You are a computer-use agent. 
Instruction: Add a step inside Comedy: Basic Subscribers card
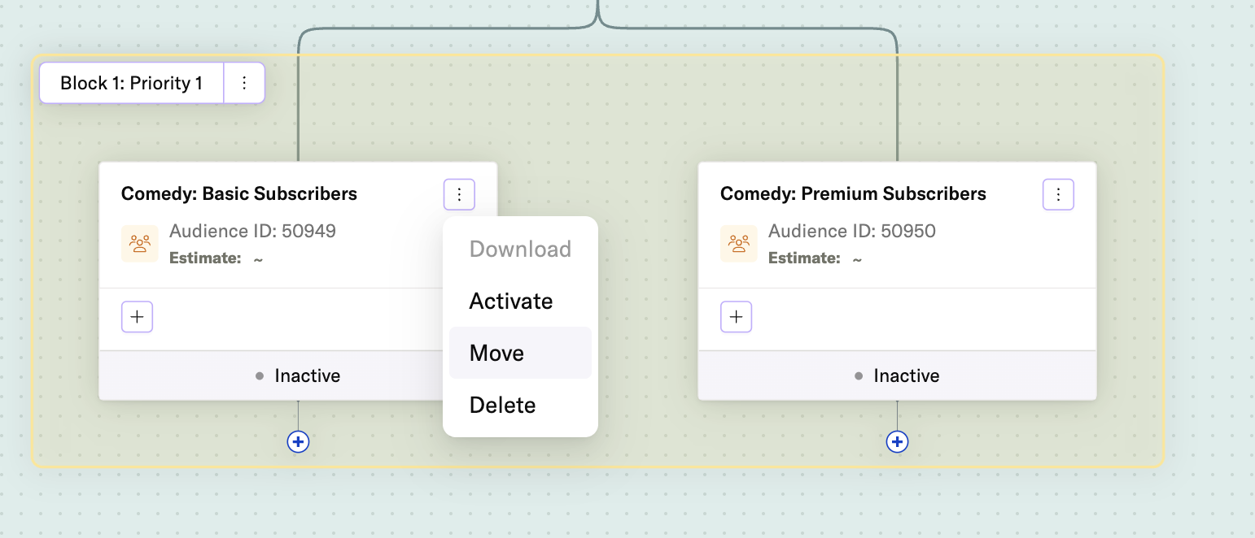[137, 317]
